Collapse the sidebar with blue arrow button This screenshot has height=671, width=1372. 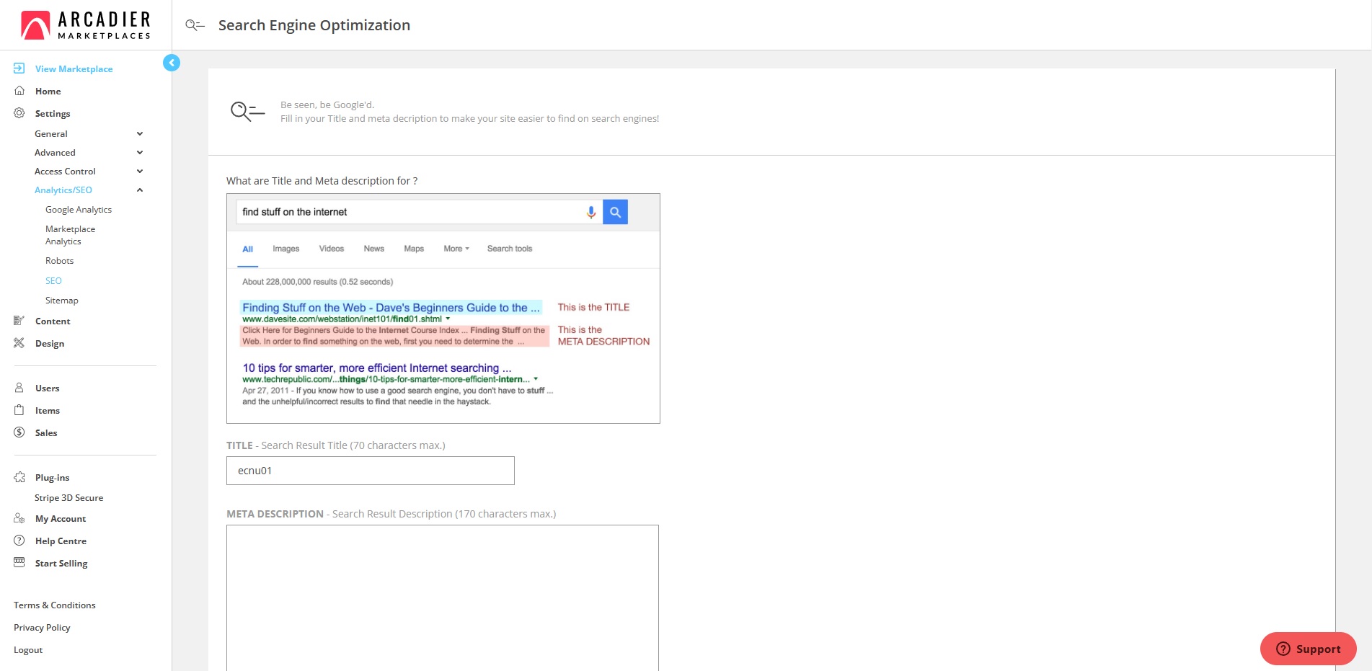[x=172, y=63]
